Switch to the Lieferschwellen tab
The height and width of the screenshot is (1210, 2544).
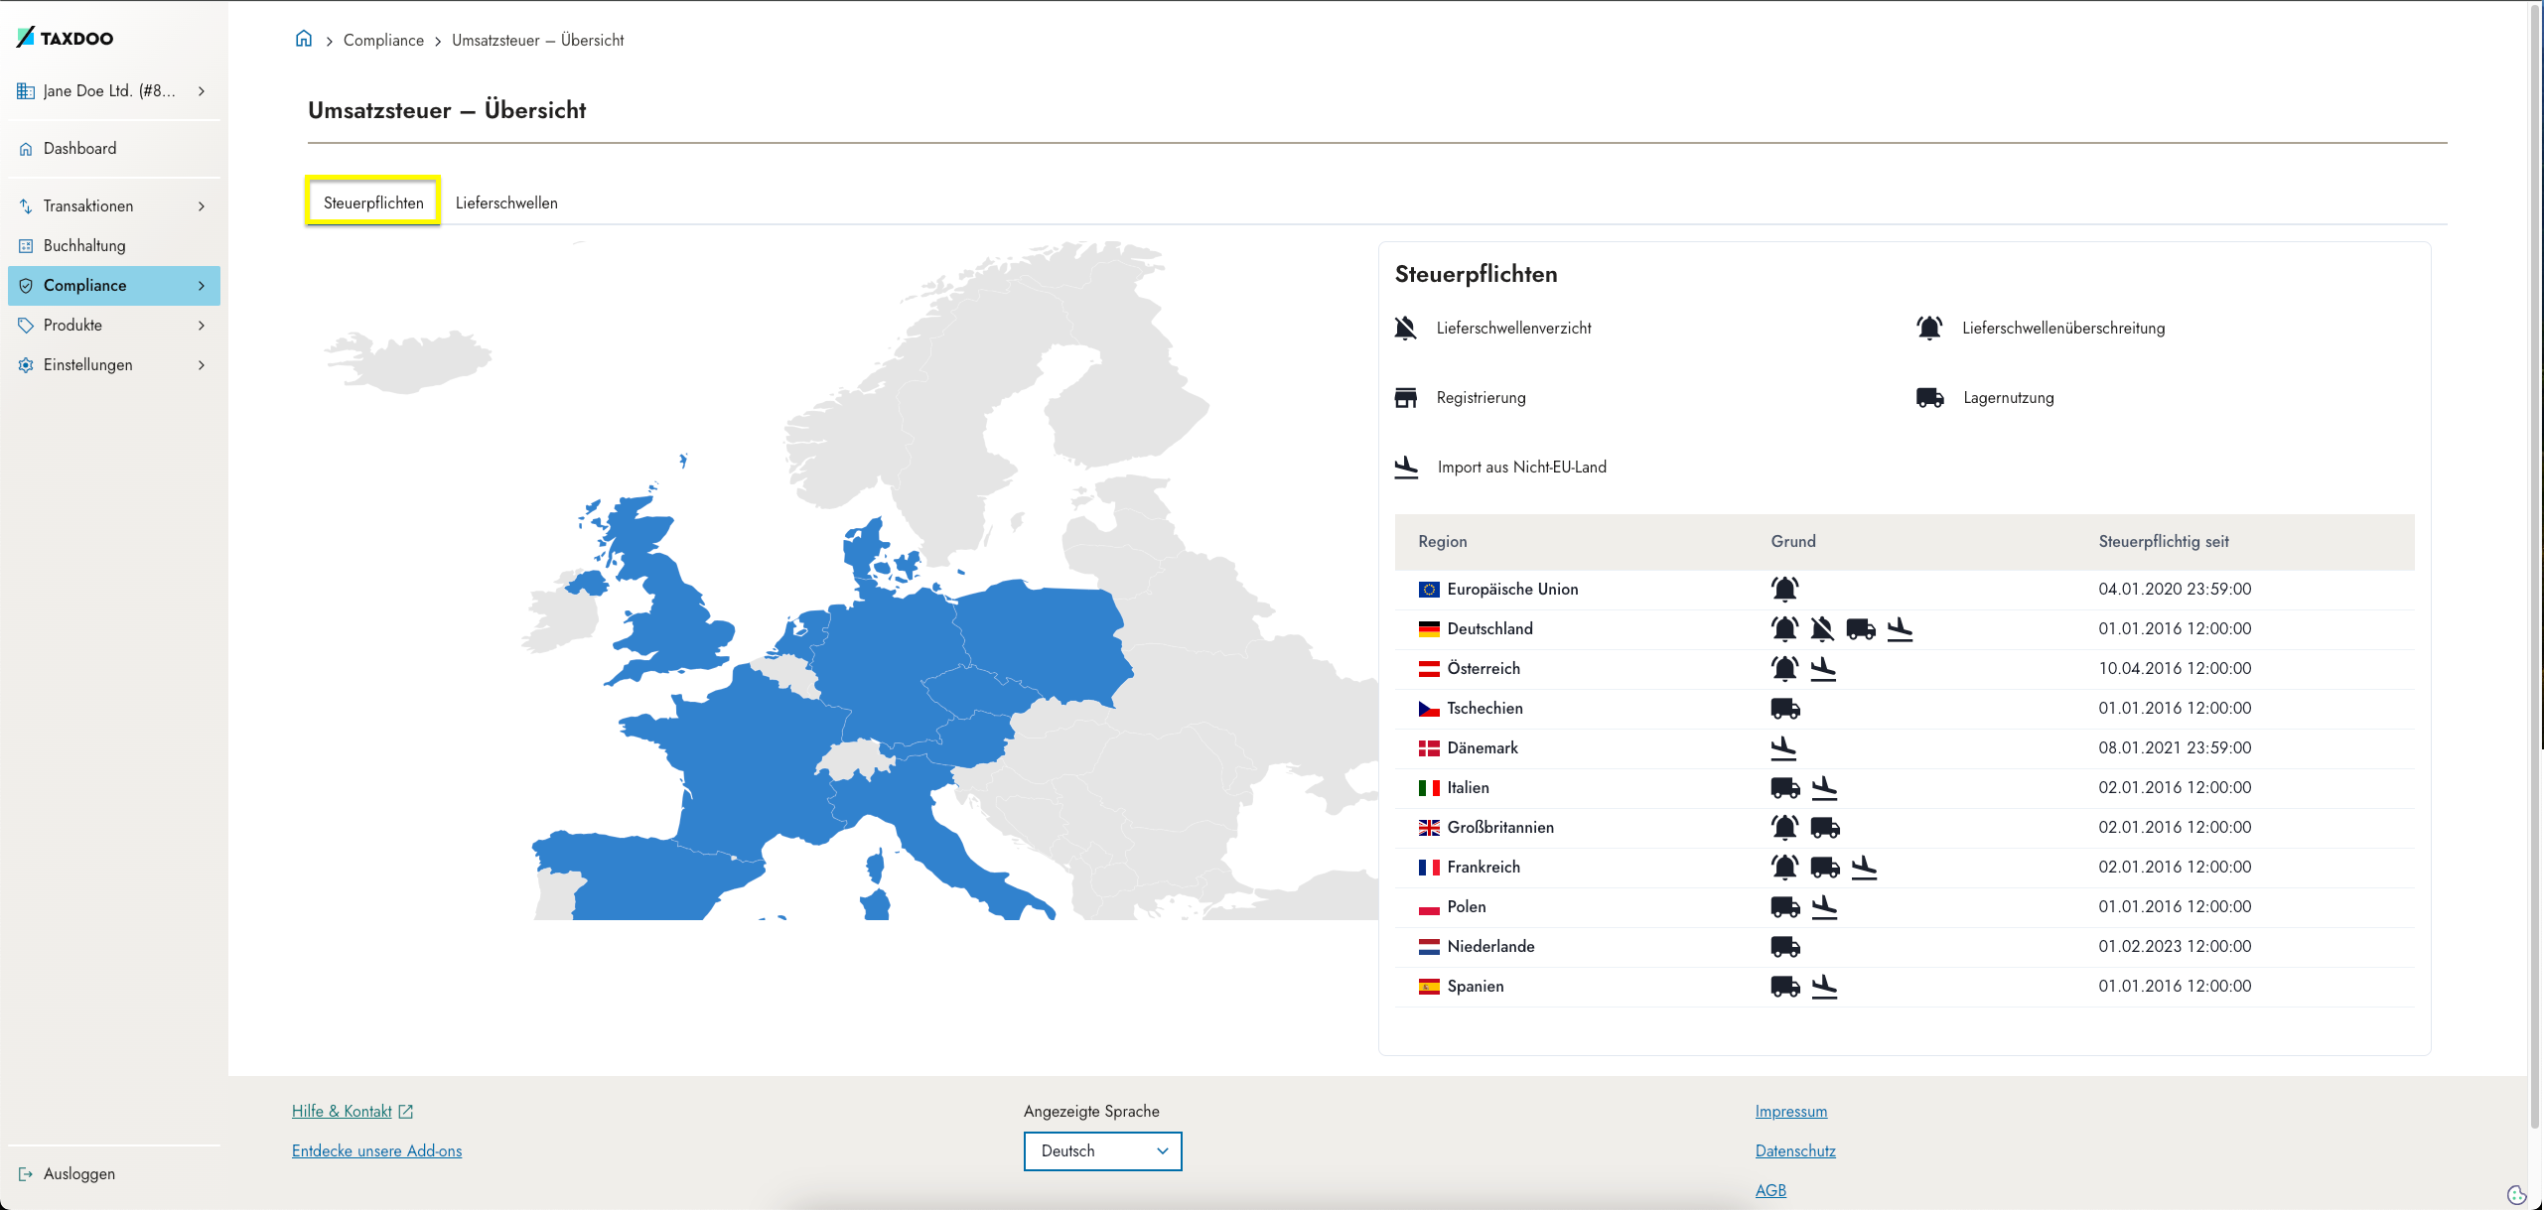(x=506, y=202)
